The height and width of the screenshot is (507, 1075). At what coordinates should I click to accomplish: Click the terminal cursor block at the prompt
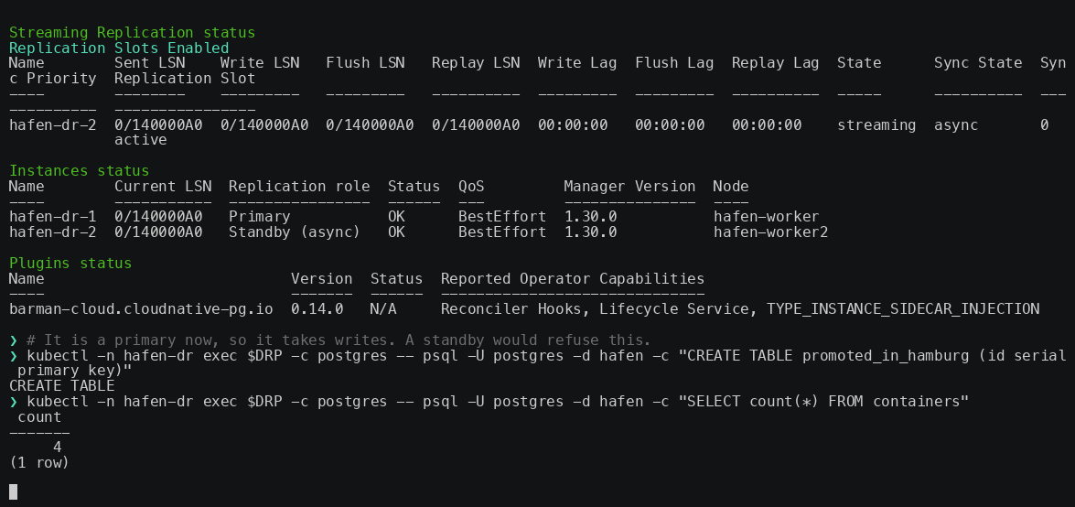[x=13, y=491]
